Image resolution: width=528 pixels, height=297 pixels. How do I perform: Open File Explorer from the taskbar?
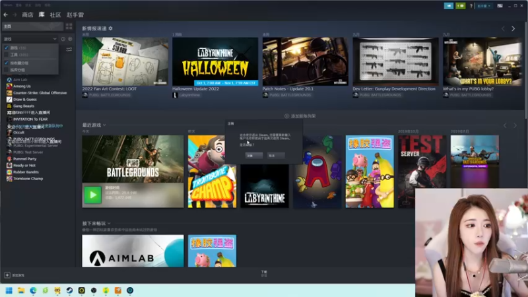click(21, 290)
